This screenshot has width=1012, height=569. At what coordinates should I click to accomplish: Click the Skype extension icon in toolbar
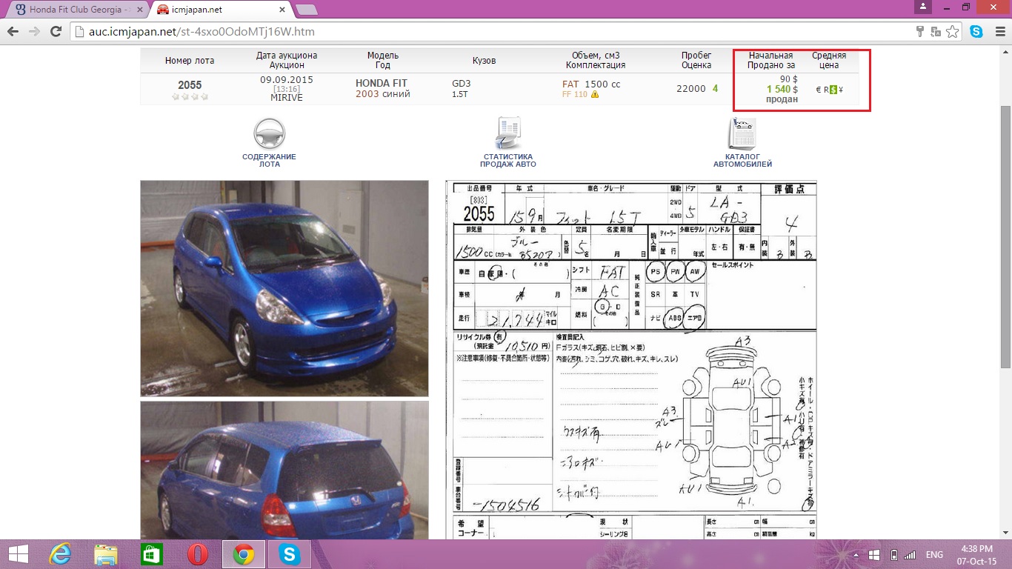point(976,32)
